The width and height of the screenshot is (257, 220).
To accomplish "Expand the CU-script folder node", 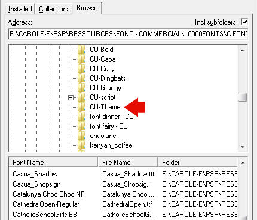I will [x=71, y=97].
